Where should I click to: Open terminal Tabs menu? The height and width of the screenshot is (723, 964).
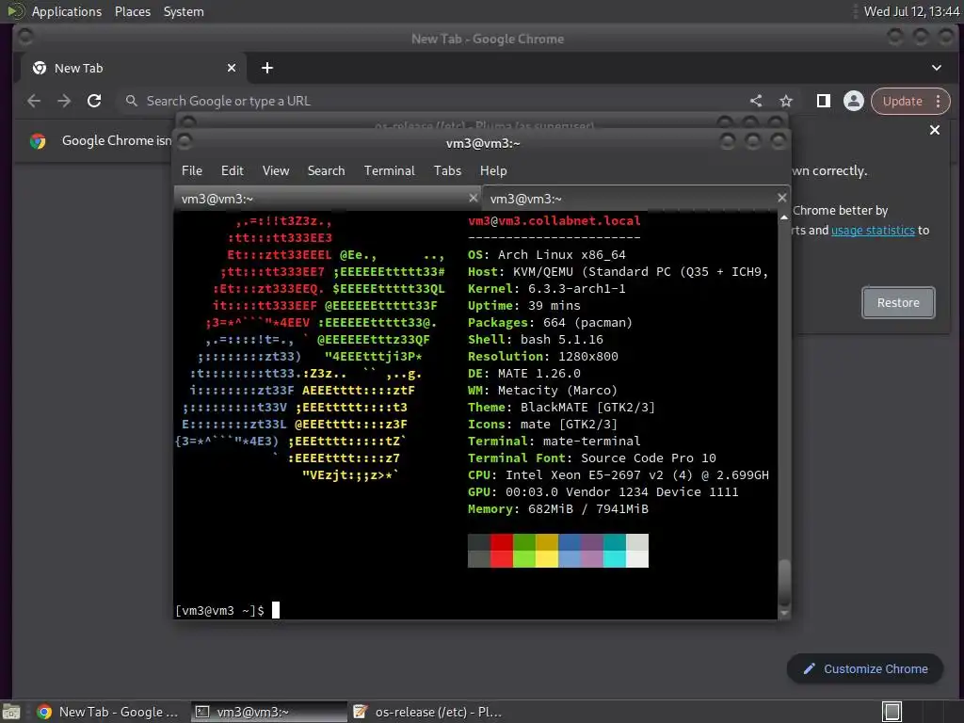pos(447,171)
